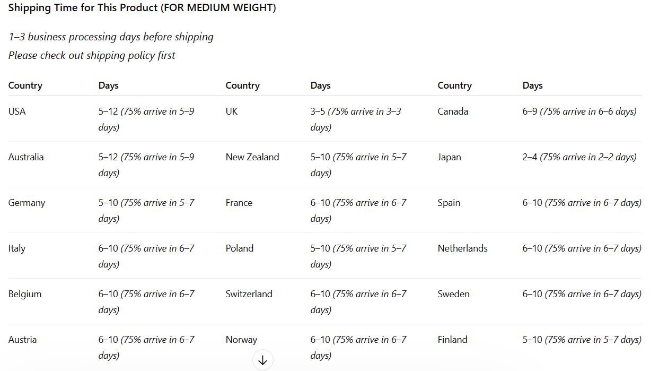Viewport: 659px width, 371px height.
Task: Click the Spain country cell
Action: 449,203
